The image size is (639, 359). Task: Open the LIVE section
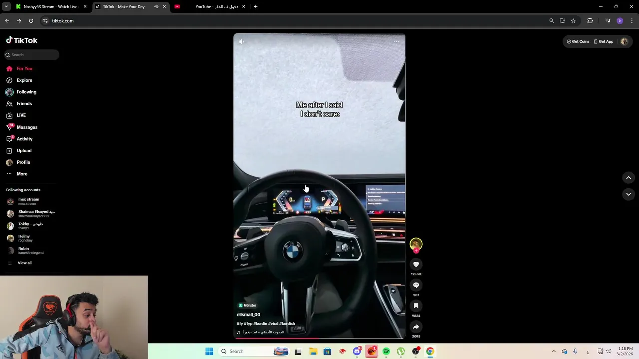pyautogui.click(x=16, y=115)
